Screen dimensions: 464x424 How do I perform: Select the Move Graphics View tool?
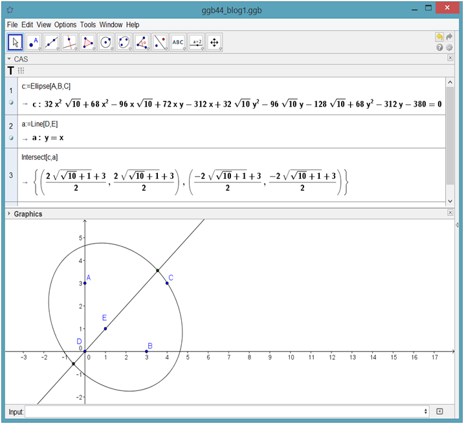point(214,42)
